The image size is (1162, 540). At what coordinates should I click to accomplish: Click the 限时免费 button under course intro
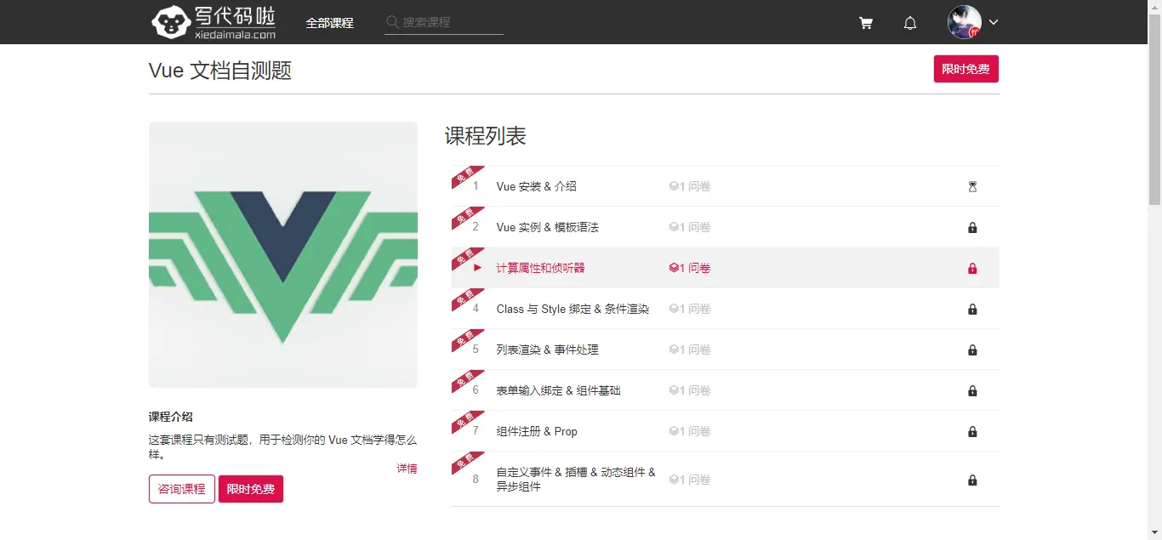click(x=251, y=489)
